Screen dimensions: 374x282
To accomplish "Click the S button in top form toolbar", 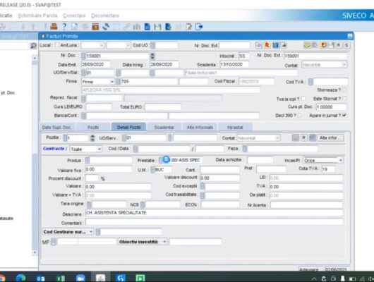I will [x=346, y=45].
